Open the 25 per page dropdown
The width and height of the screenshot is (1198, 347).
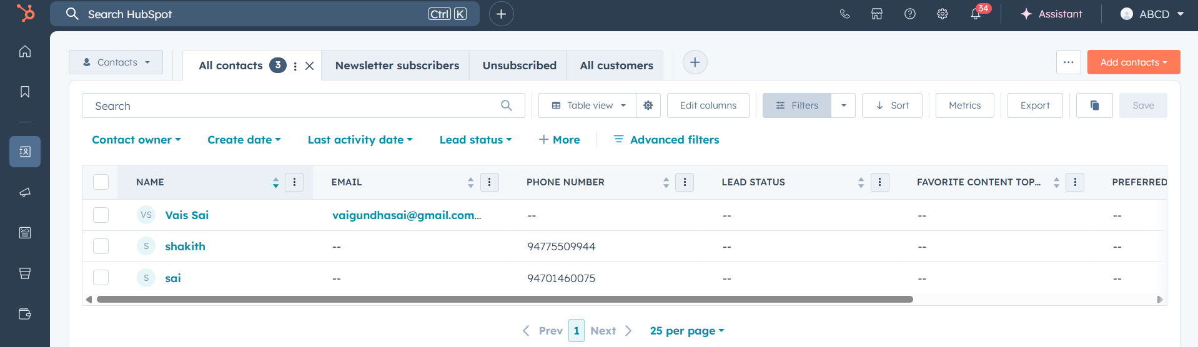[686, 331]
